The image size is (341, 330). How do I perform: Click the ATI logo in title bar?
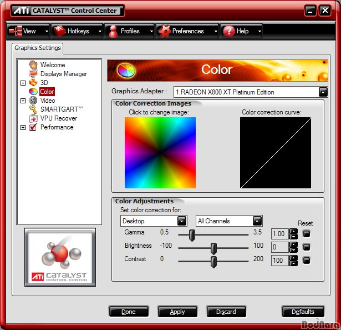click(x=21, y=10)
